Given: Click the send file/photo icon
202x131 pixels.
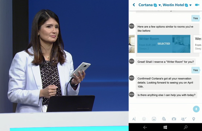Looking at the screenshot, I should [x=164, y=119].
